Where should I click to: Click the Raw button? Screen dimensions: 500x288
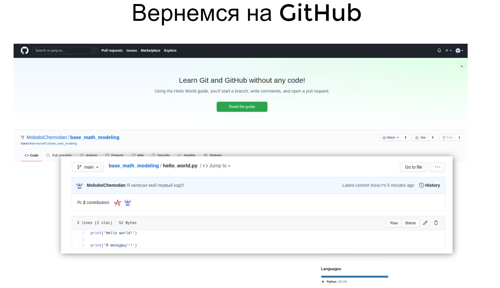click(x=394, y=223)
